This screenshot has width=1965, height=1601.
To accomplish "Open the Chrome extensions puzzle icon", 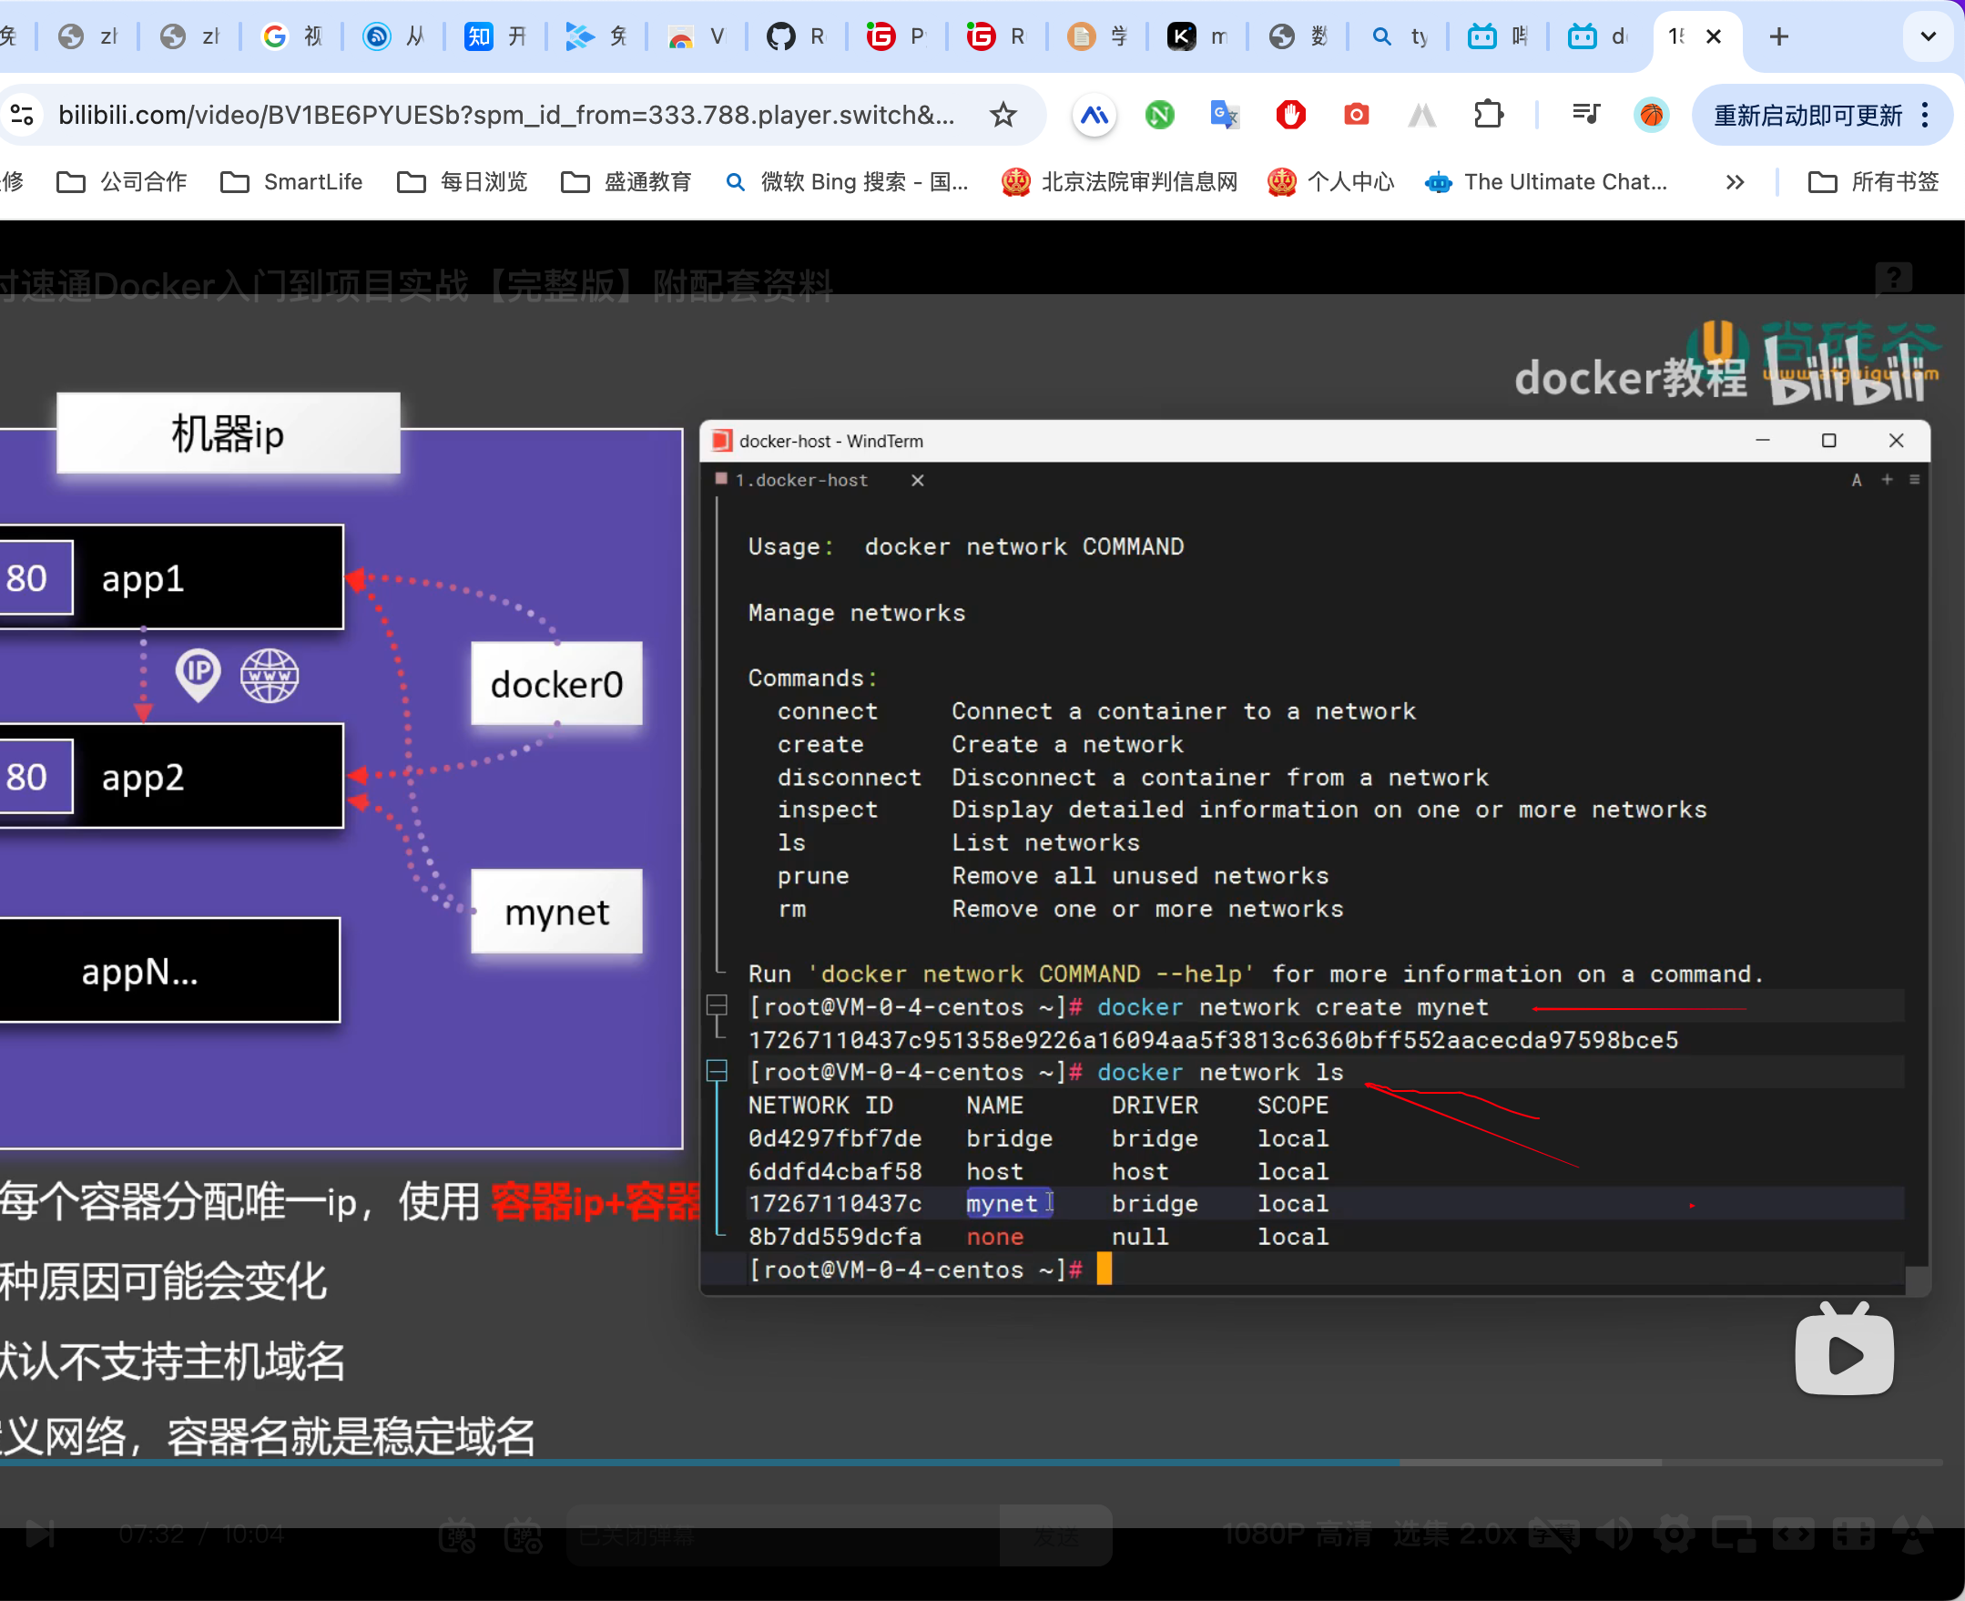I will point(1487,116).
